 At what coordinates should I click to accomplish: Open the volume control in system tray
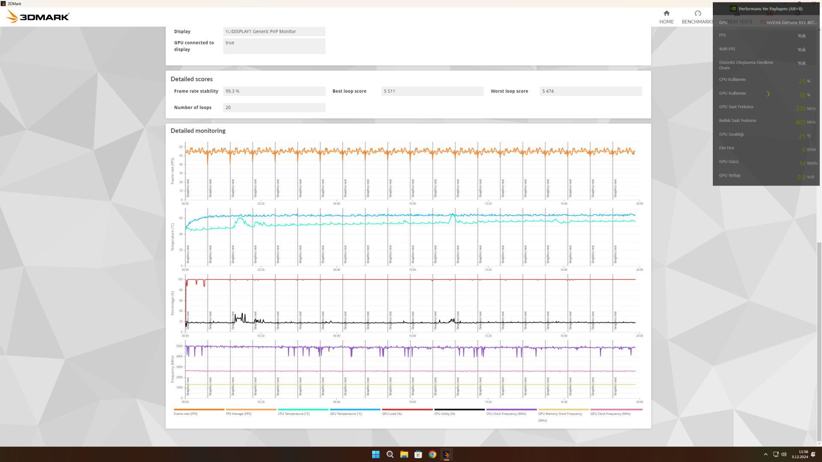point(784,454)
